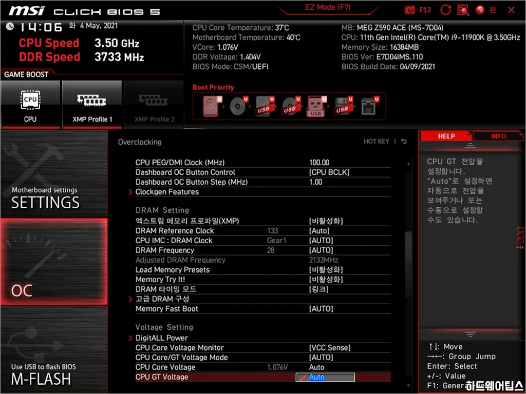
Task: Toggle XMP Profile 2
Action: [154, 105]
